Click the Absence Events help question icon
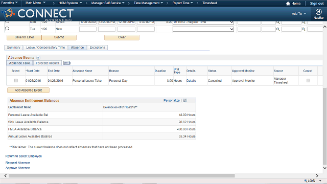The width and height of the screenshot is (327, 184). point(38,58)
